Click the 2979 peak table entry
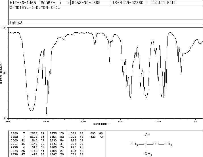The height and width of the screenshot is (157, 203). (14, 147)
